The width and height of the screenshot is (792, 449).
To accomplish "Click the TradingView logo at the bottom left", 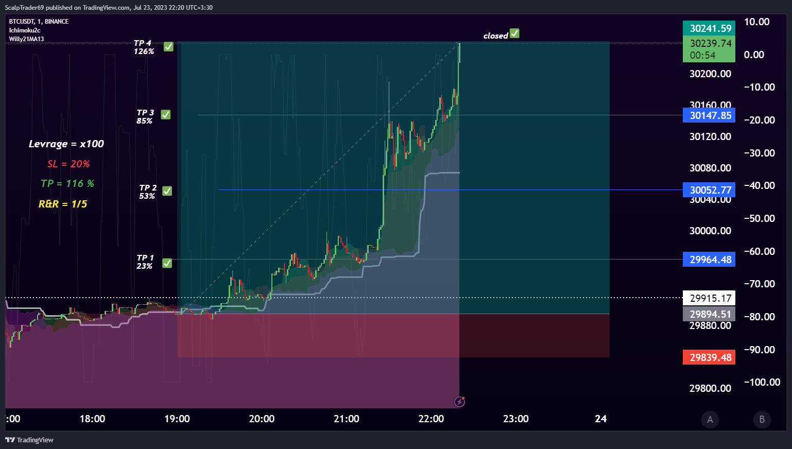I will (29, 440).
